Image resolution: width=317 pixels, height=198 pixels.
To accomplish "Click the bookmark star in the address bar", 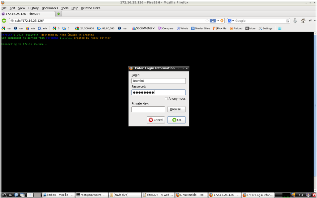I will tap(207, 21).
